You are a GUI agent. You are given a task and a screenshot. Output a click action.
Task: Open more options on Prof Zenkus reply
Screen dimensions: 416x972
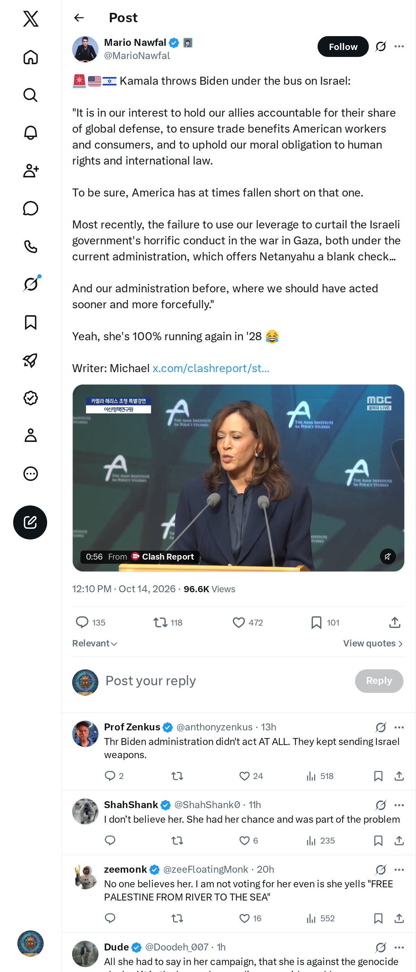pyautogui.click(x=399, y=727)
